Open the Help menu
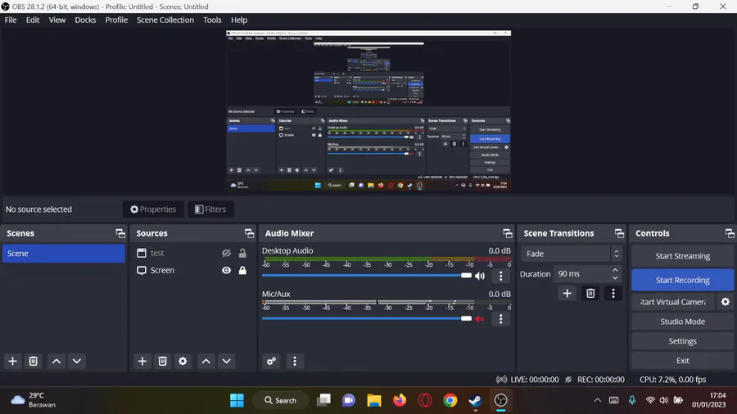 (x=239, y=20)
